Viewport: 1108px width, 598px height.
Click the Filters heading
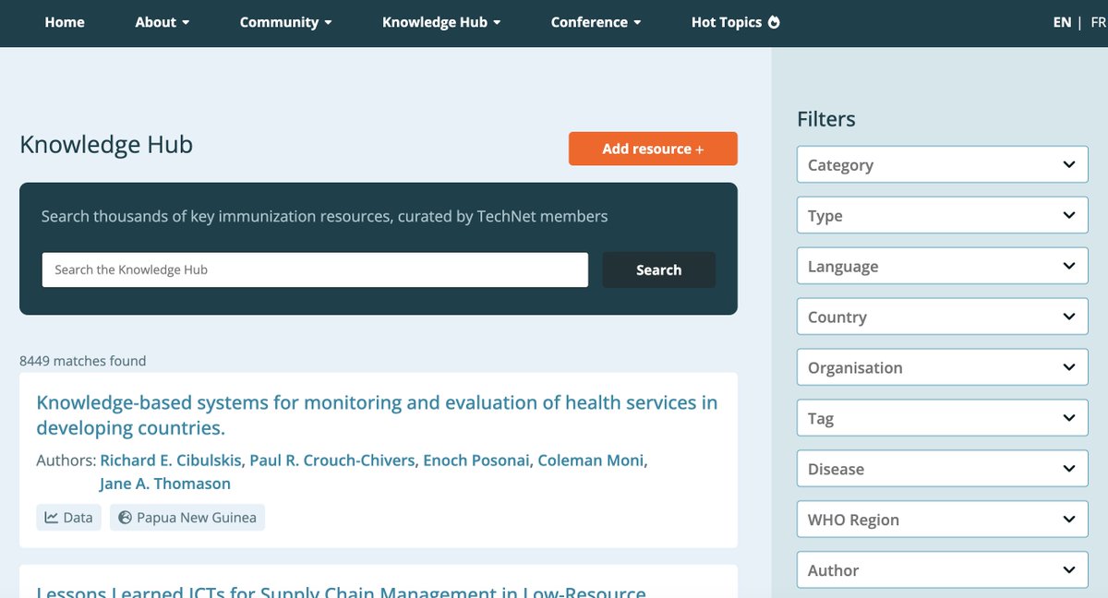pyautogui.click(x=826, y=119)
